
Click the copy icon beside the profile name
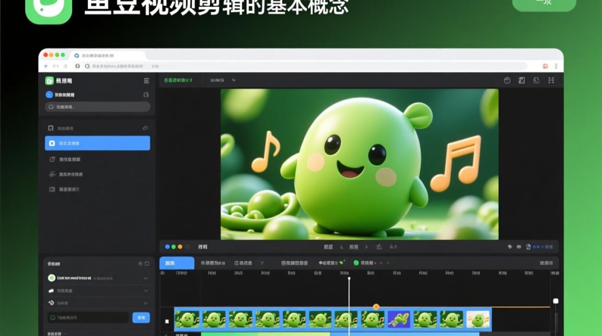click(x=146, y=95)
